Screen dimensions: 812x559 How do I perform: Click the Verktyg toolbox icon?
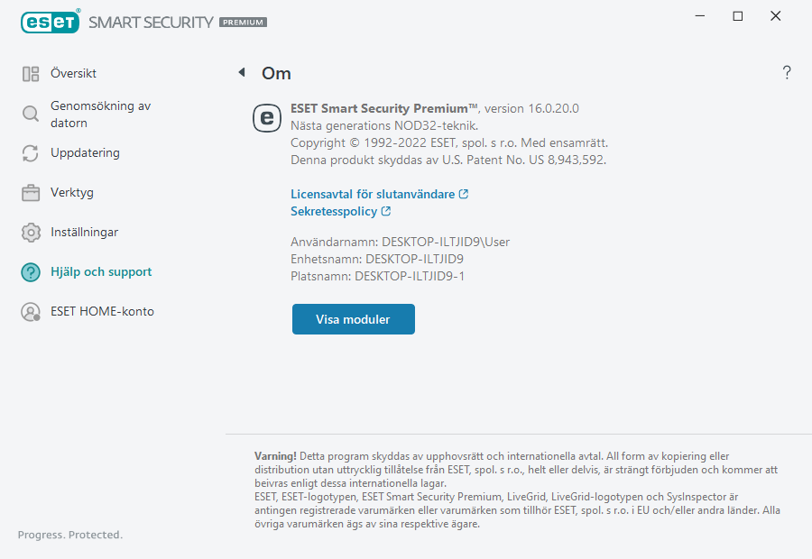coord(31,193)
